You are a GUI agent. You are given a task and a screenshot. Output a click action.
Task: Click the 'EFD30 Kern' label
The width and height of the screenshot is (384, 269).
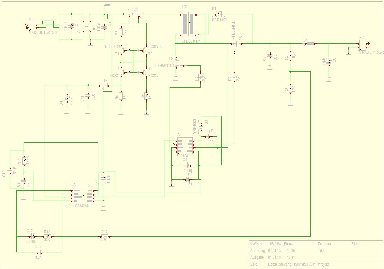coord(191,41)
